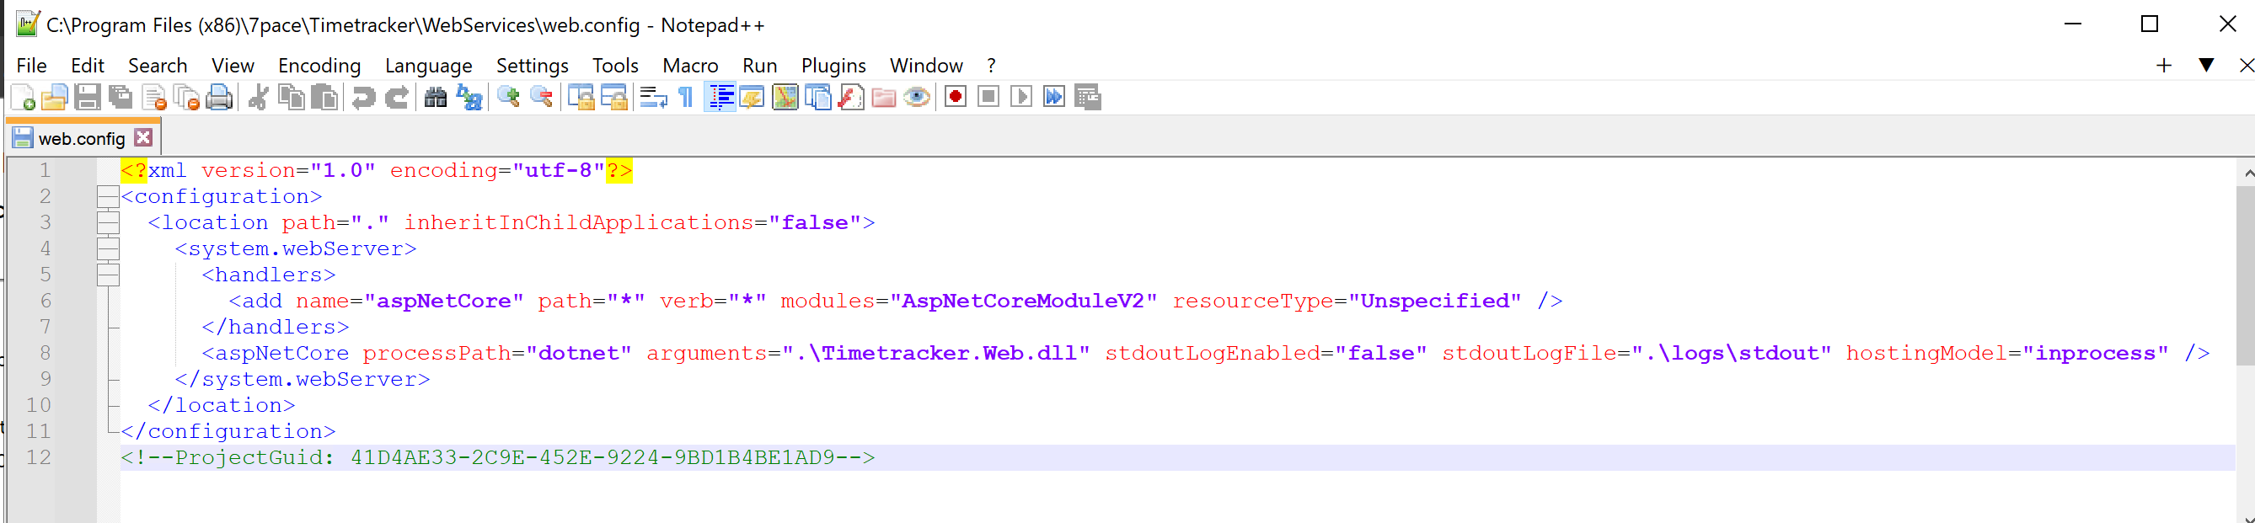Screen dimensions: 2255x523
Task: Click the Copy icon
Action: [x=292, y=97]
